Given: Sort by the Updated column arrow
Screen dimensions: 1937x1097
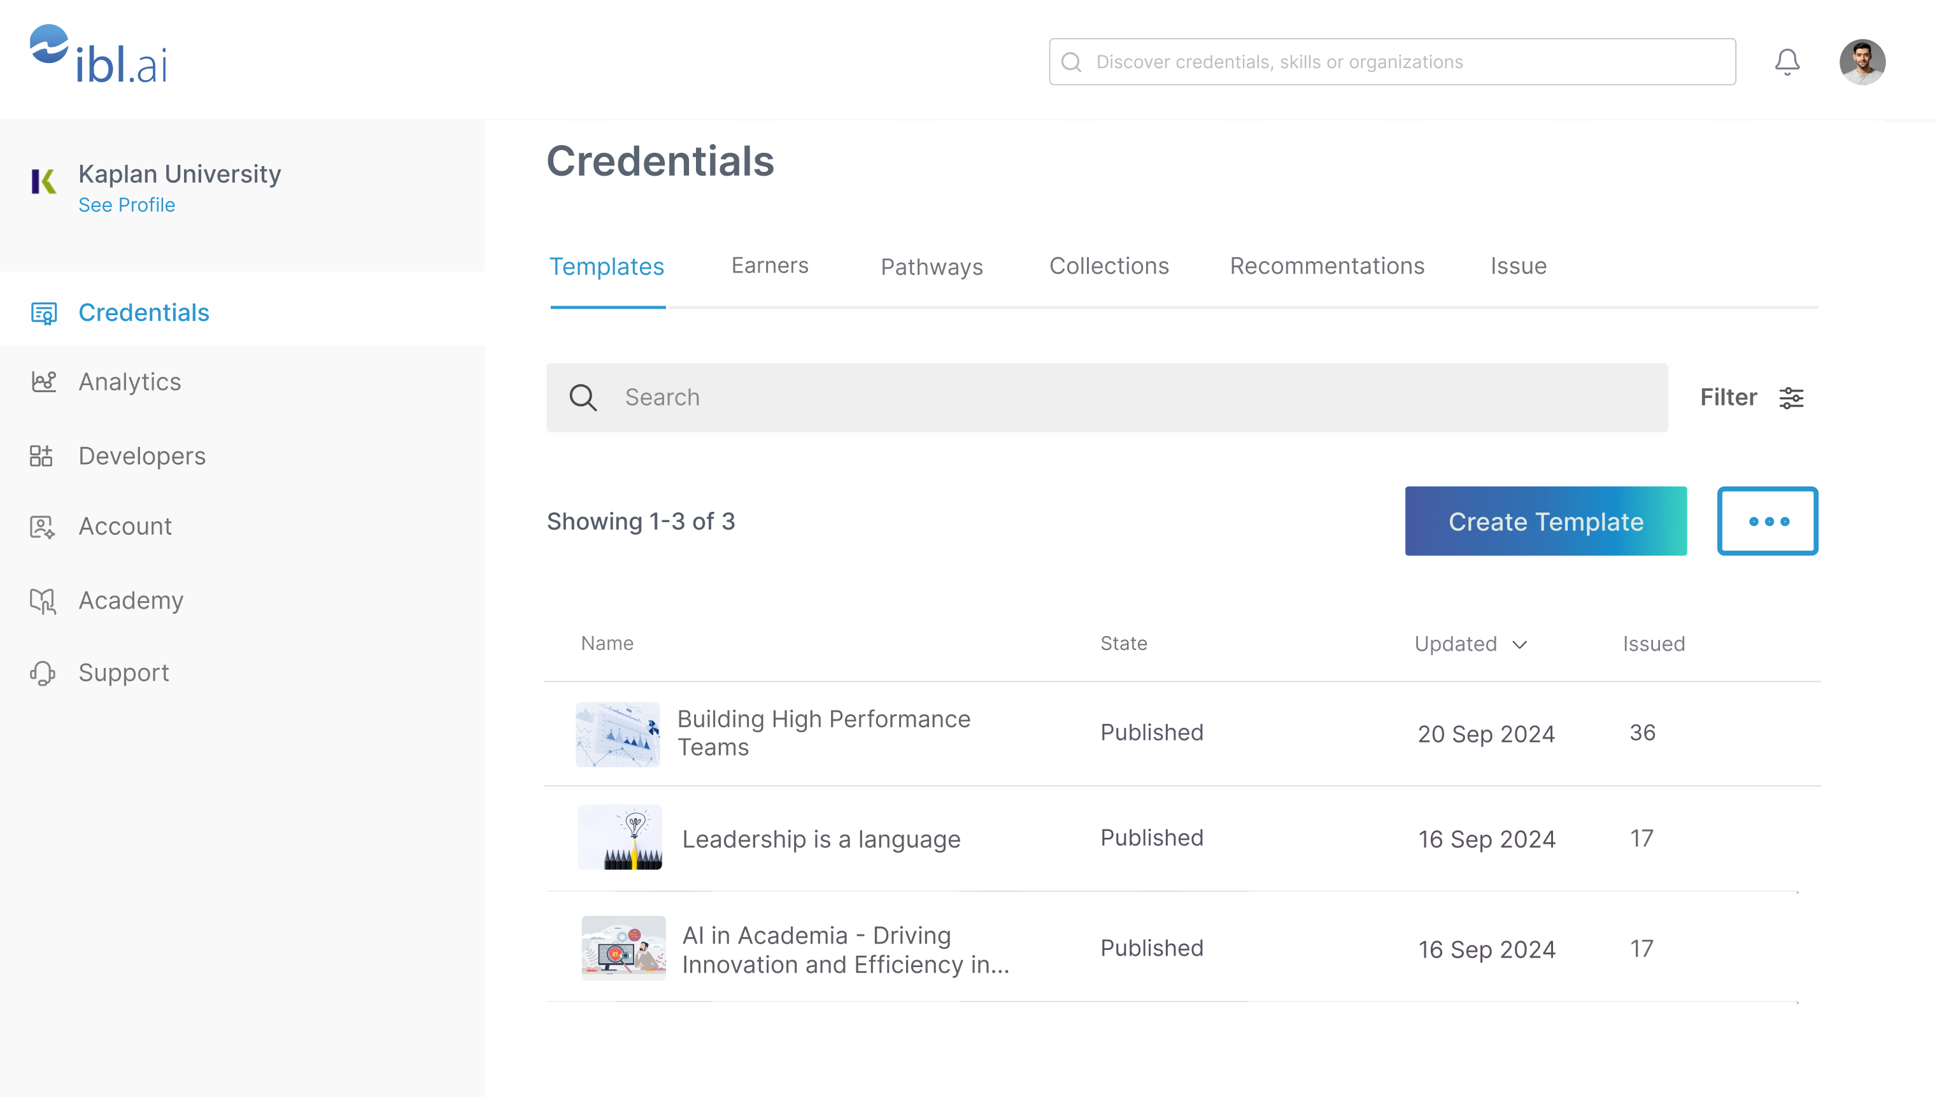Looking at the screenshot, I should tap(1520, 644).
